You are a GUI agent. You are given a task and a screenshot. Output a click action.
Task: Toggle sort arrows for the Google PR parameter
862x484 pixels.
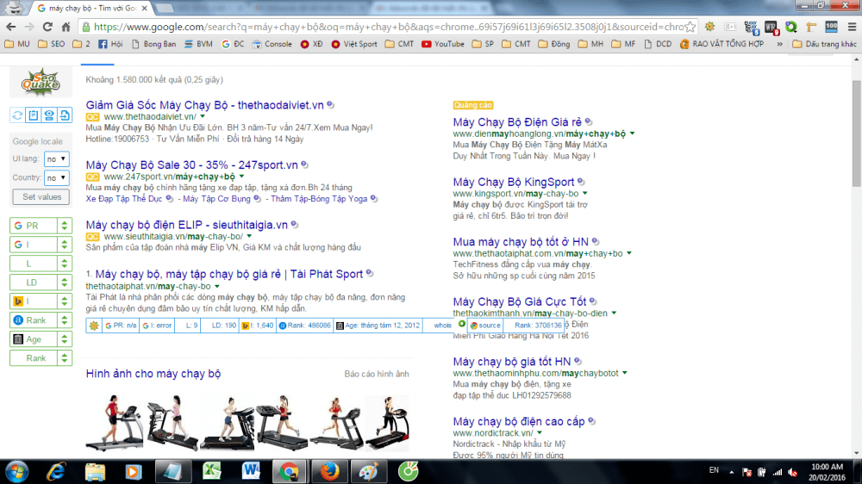65,226
